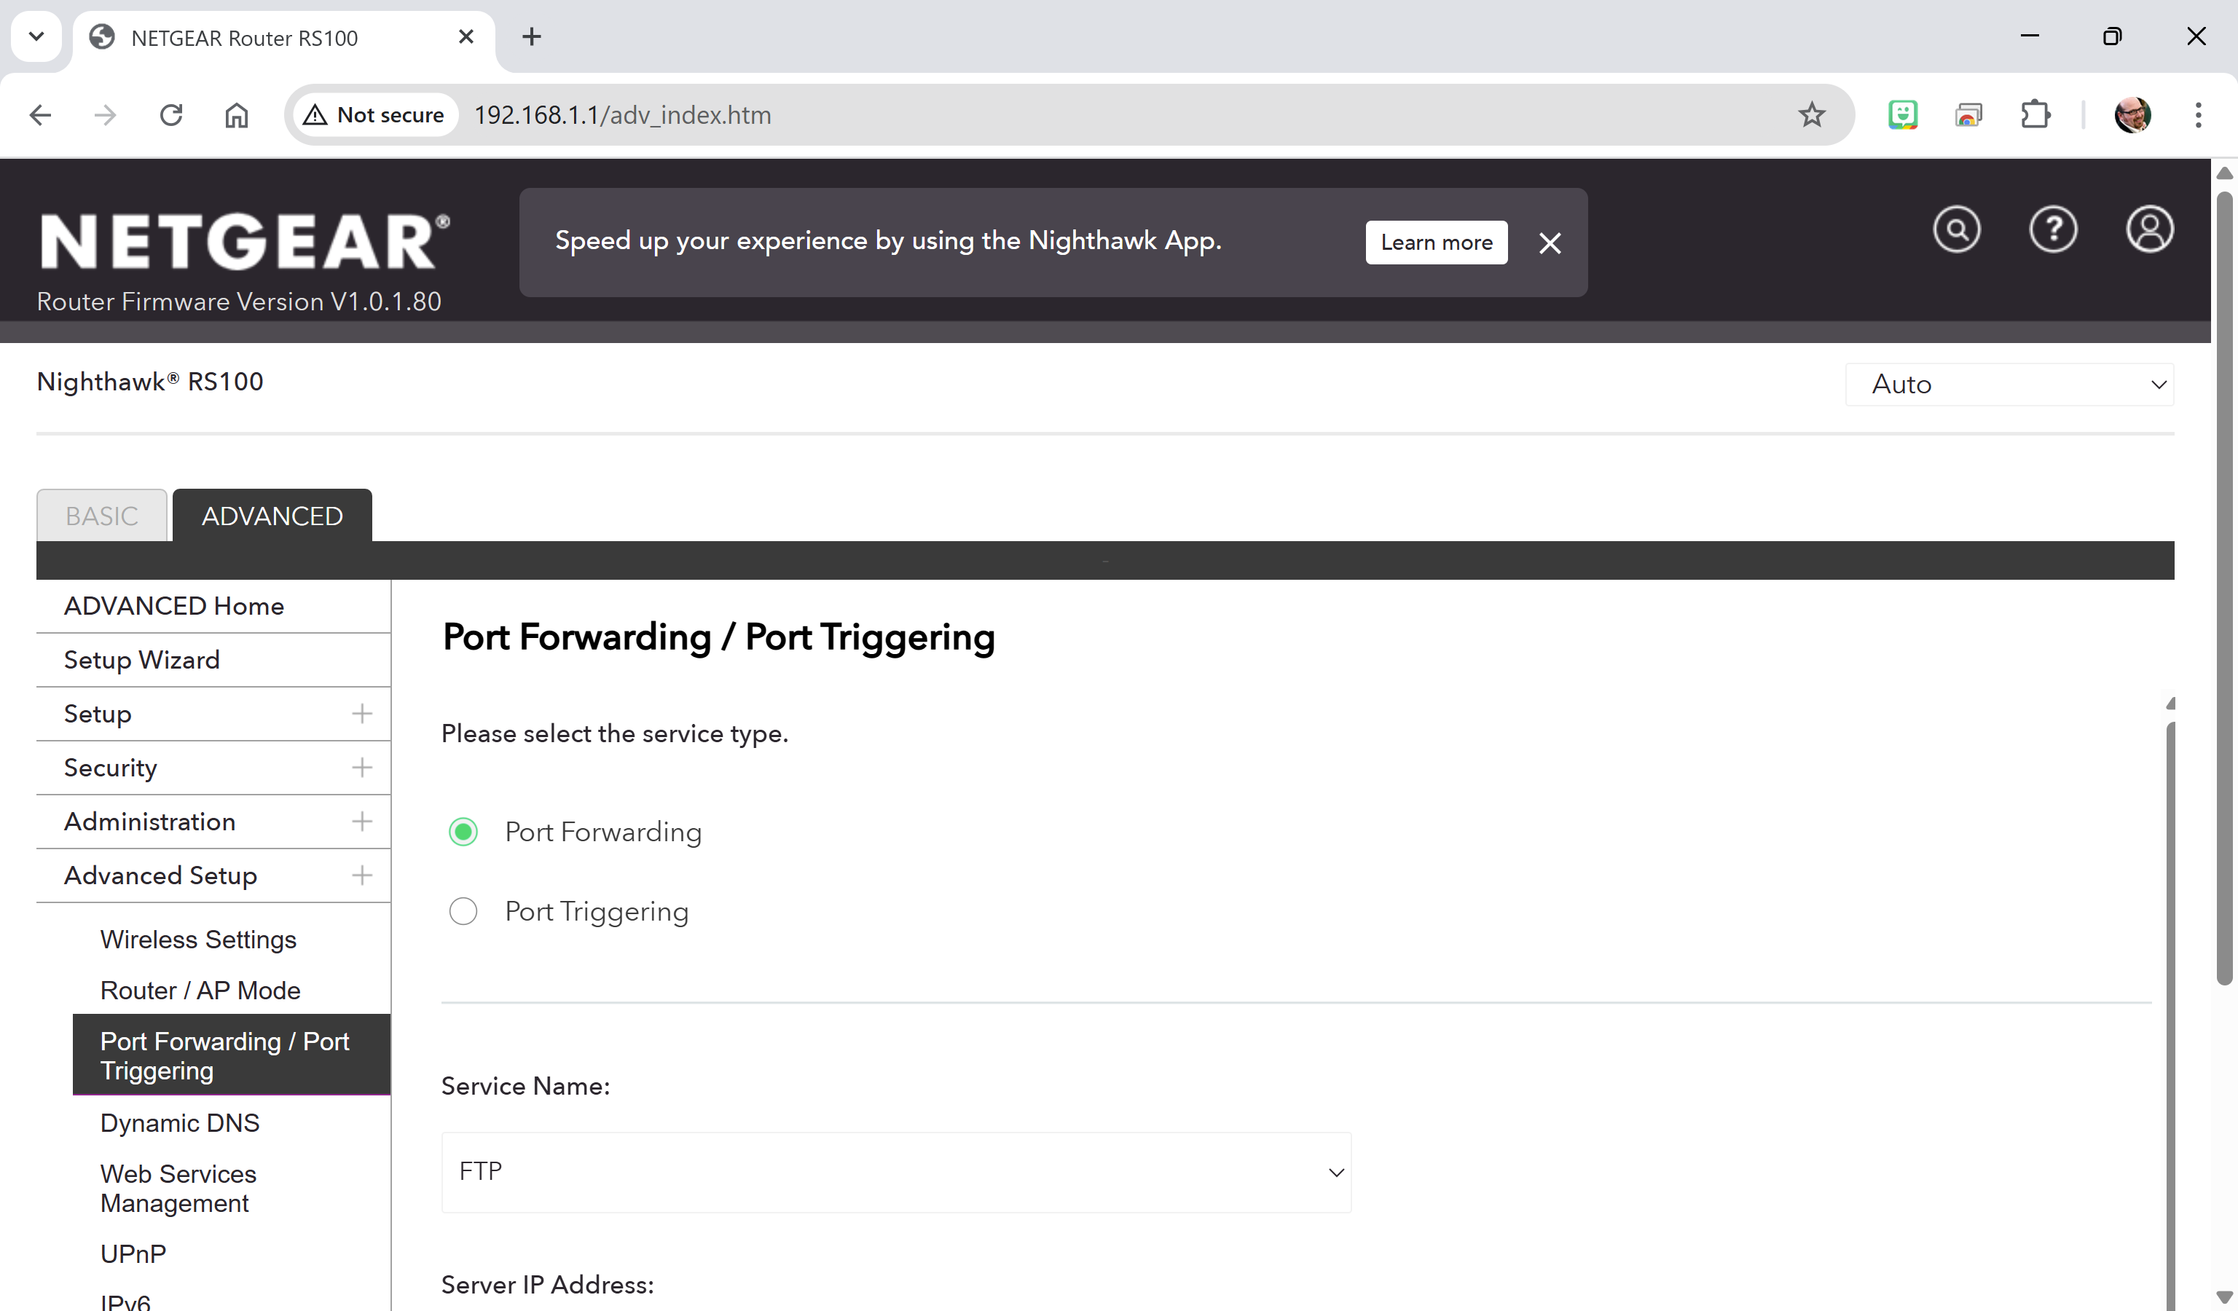Open Chrome three-dot menu
Image resolution: width=2238 pixels, height=1311 pixels.
pos(2198,114)
